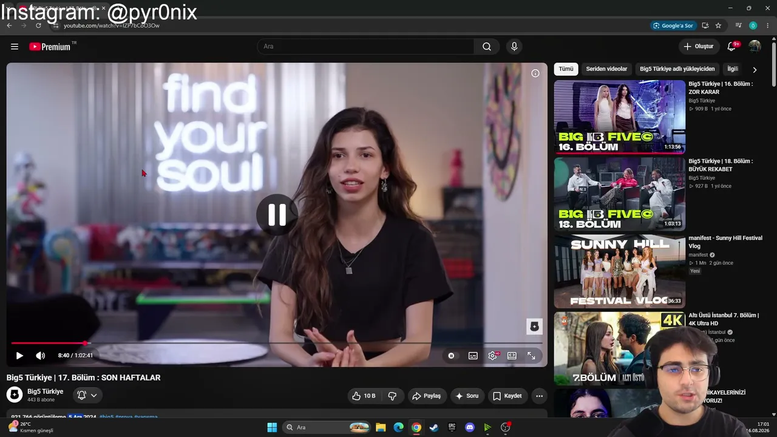
Task: Open the Windows Start menu
Action: (272, 427)
